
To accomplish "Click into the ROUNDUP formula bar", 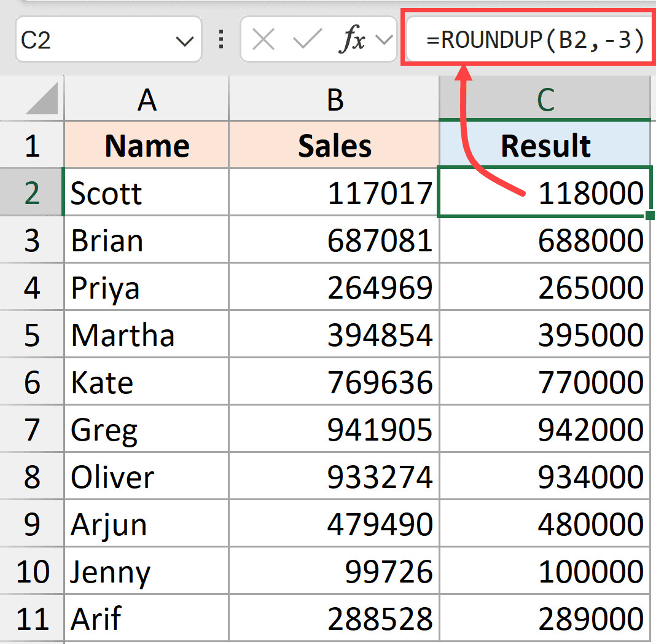I will click(x=534, y=41).
